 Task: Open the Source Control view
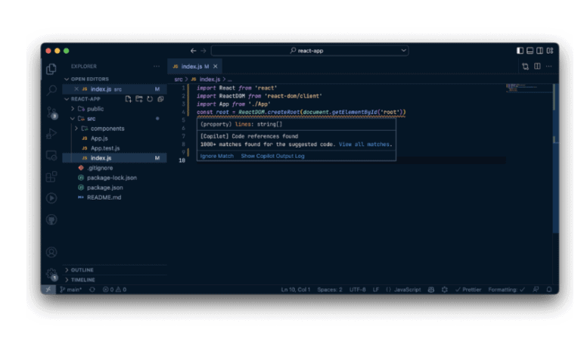pos(51,112)
